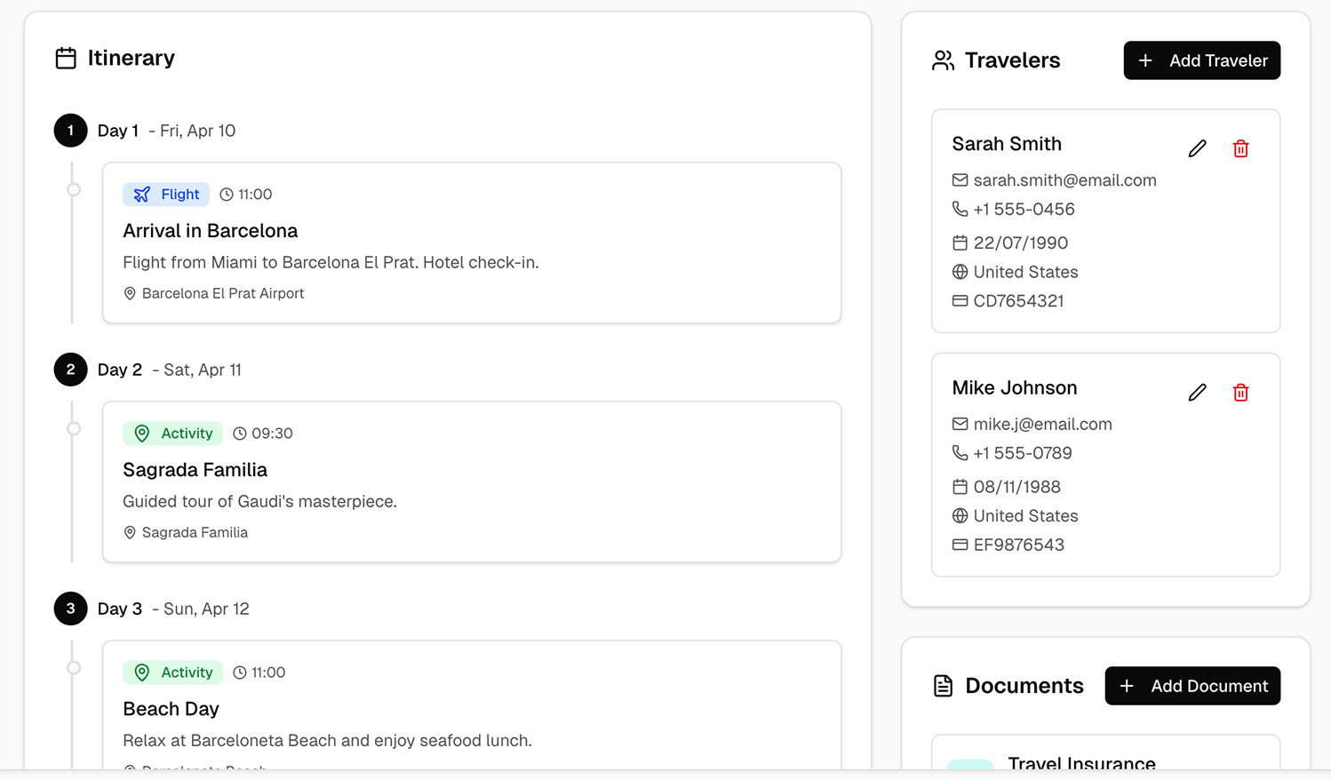Edit Sarah Smith's traveler details
The height and width of the screenshot is (780, 1331).
tap(1197, 148)
